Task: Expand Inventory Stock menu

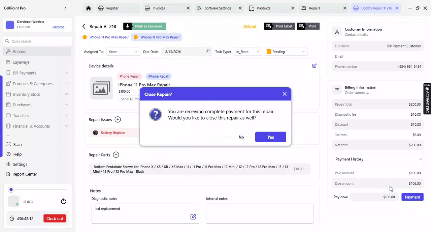Action: pyautogui.click(x=66, y=94)
